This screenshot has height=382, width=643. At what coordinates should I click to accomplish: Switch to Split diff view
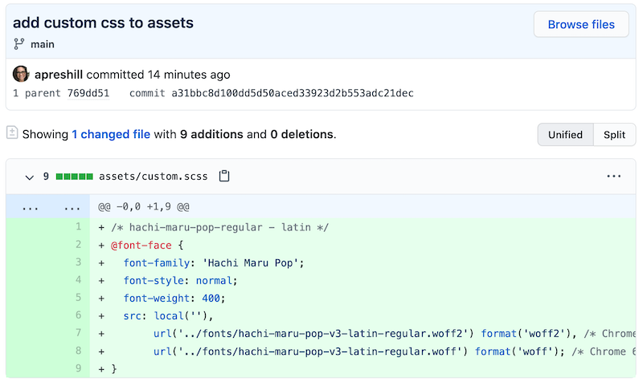[614, 135]
